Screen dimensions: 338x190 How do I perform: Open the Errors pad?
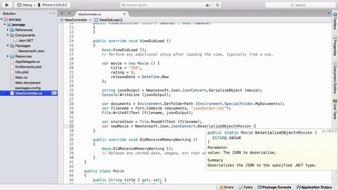(x=227, y=187)
